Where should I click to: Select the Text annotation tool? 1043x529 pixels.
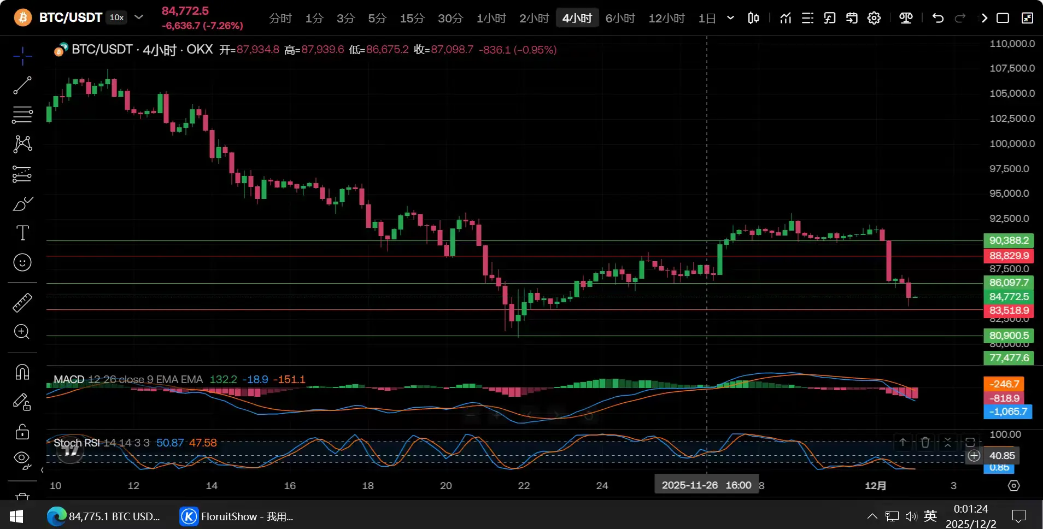tap(22, 233)
